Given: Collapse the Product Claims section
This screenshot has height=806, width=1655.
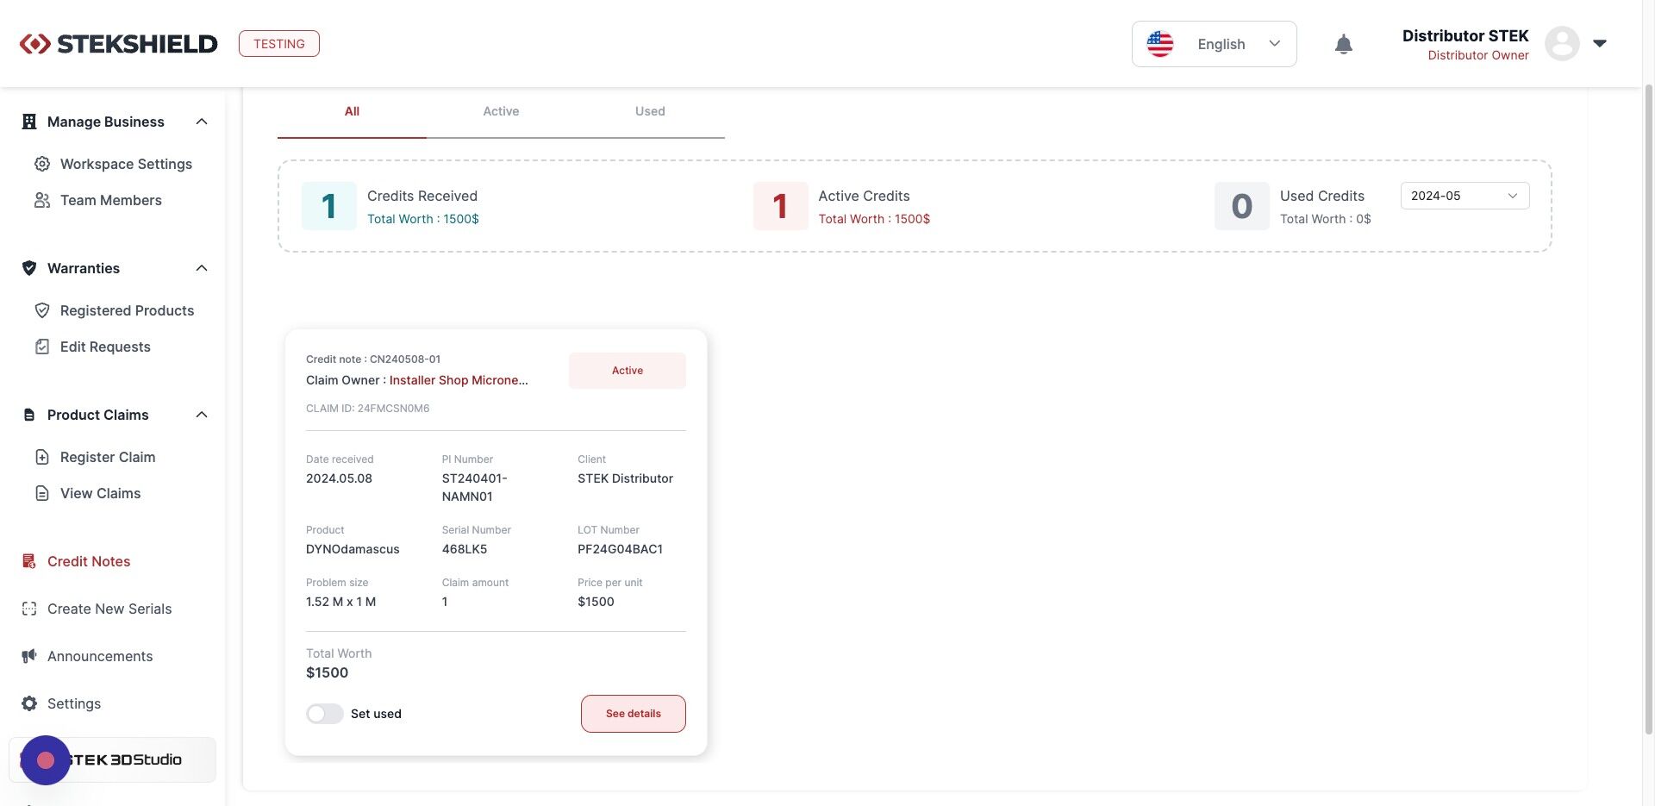Looking at the screenshot, I should tap(202, 415).
